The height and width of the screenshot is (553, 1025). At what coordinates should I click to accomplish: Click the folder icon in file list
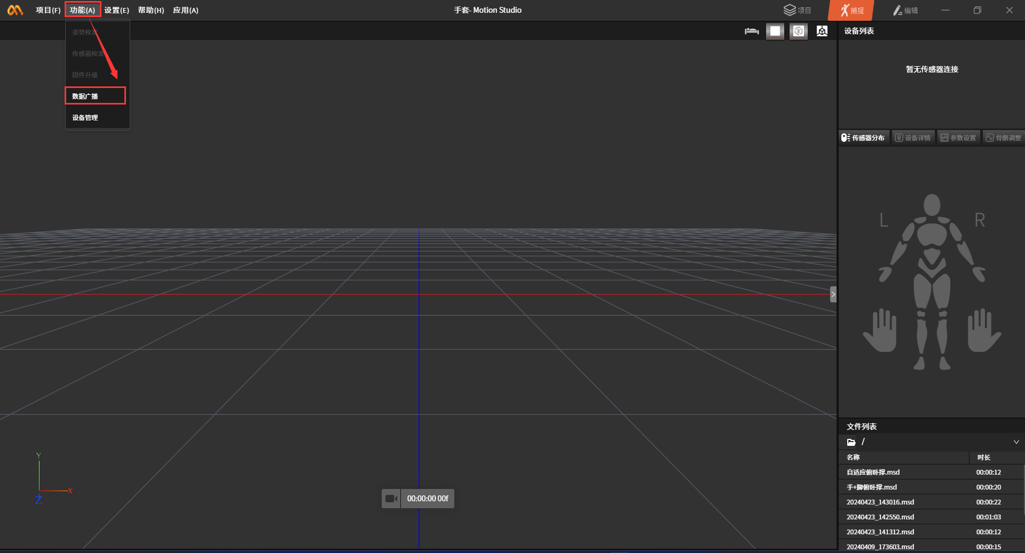point(851,442)
